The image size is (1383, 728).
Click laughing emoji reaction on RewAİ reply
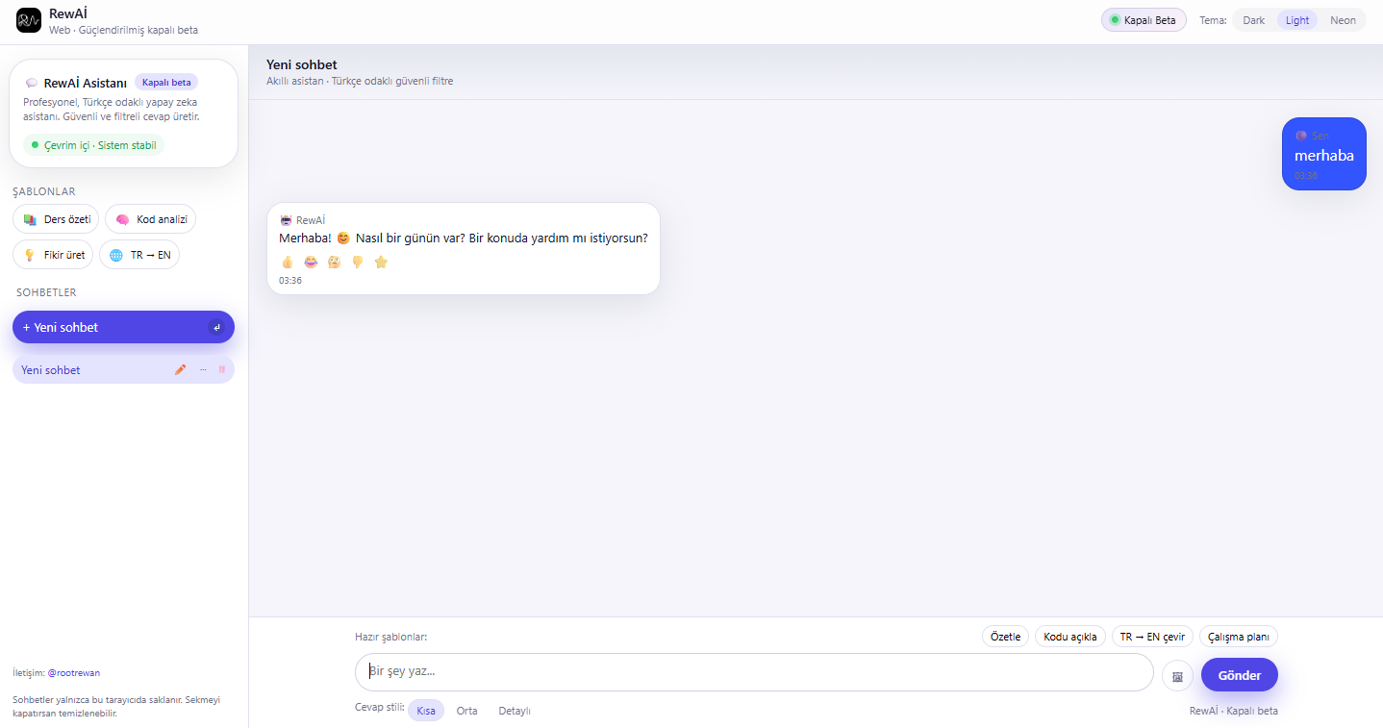pos(311,262)
